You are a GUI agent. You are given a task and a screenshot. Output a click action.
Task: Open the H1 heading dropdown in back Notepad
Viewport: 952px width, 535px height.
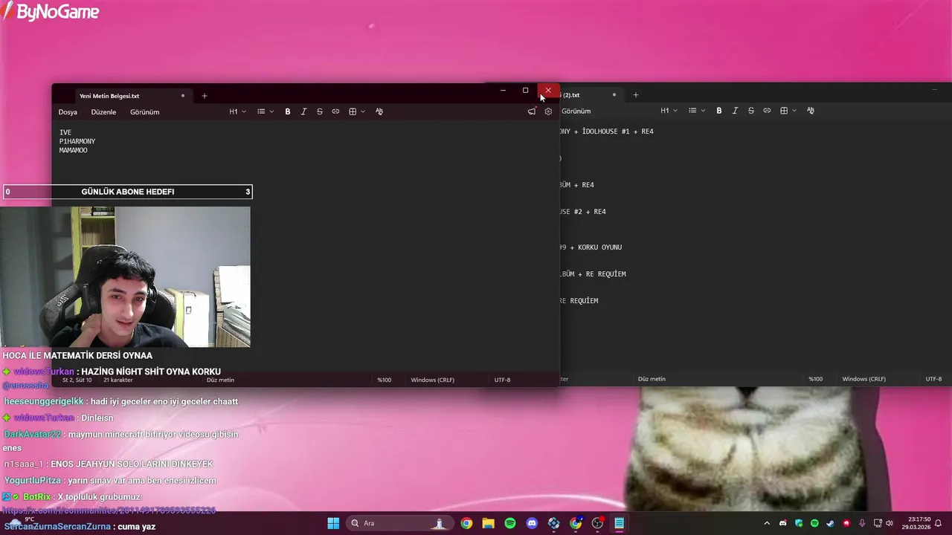pyautogui.click(x=669, y=111)
